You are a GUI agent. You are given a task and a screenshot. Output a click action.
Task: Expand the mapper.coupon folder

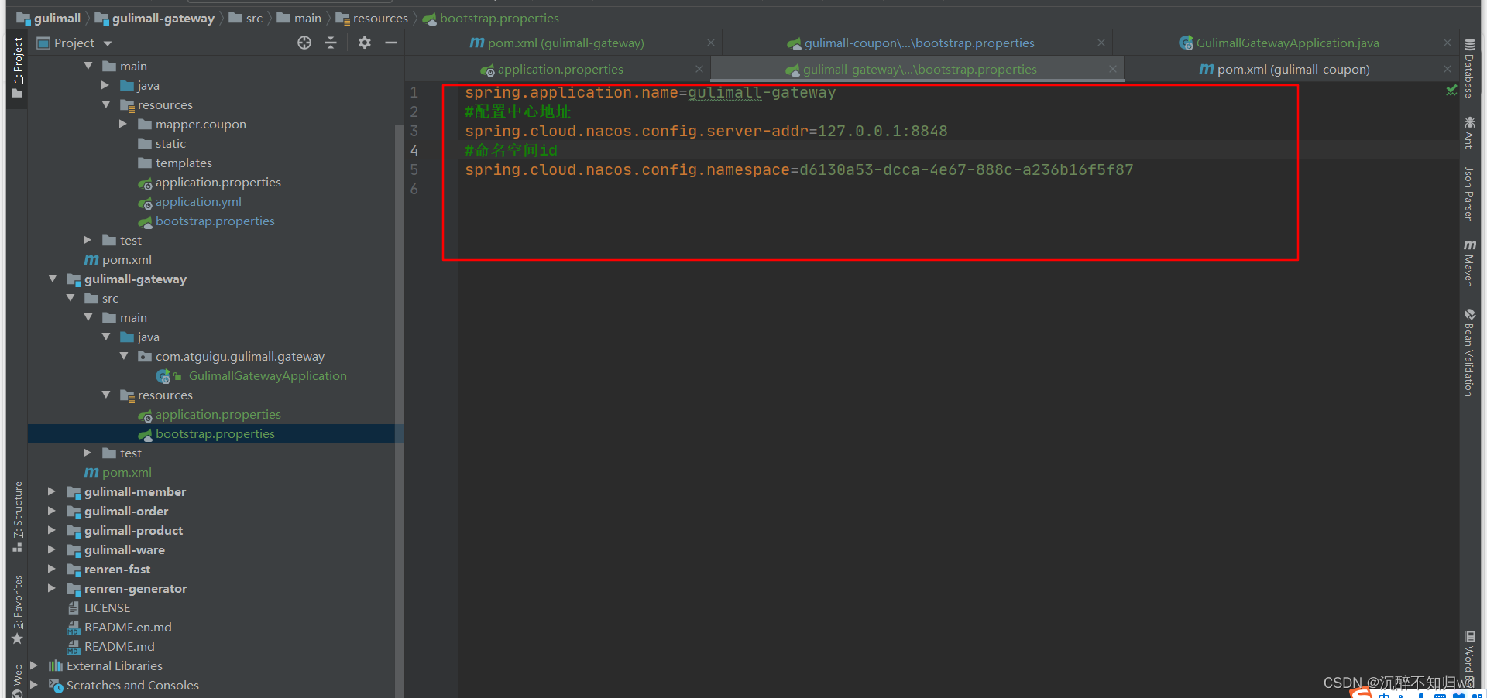click(123, 124)
